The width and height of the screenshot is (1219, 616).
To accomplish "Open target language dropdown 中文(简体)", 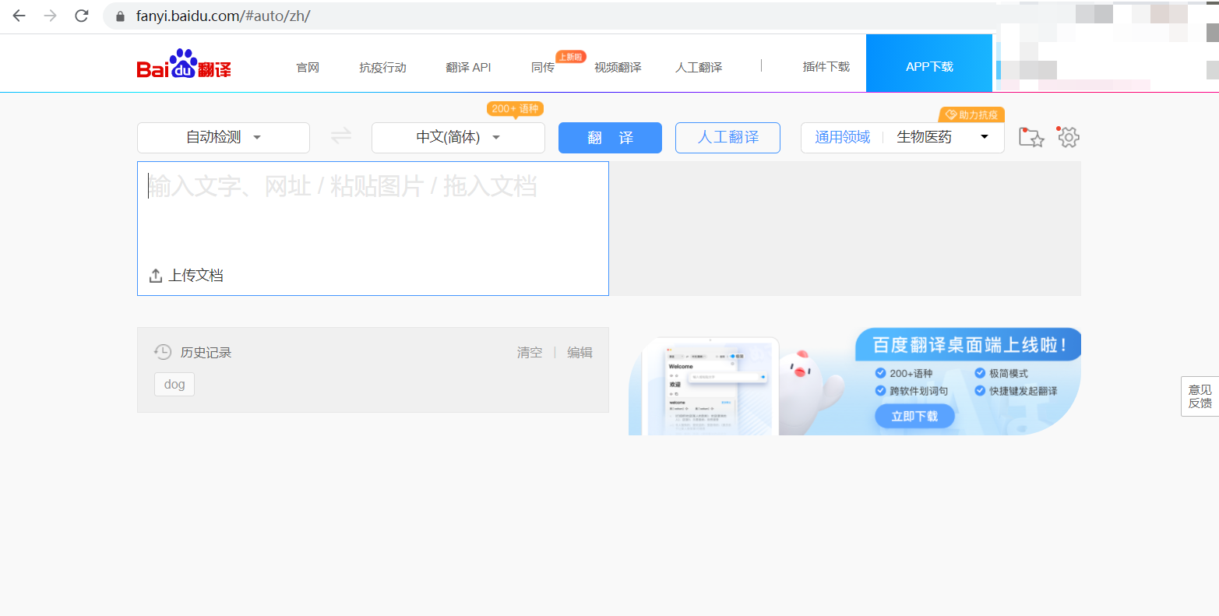I will [458, 138].
